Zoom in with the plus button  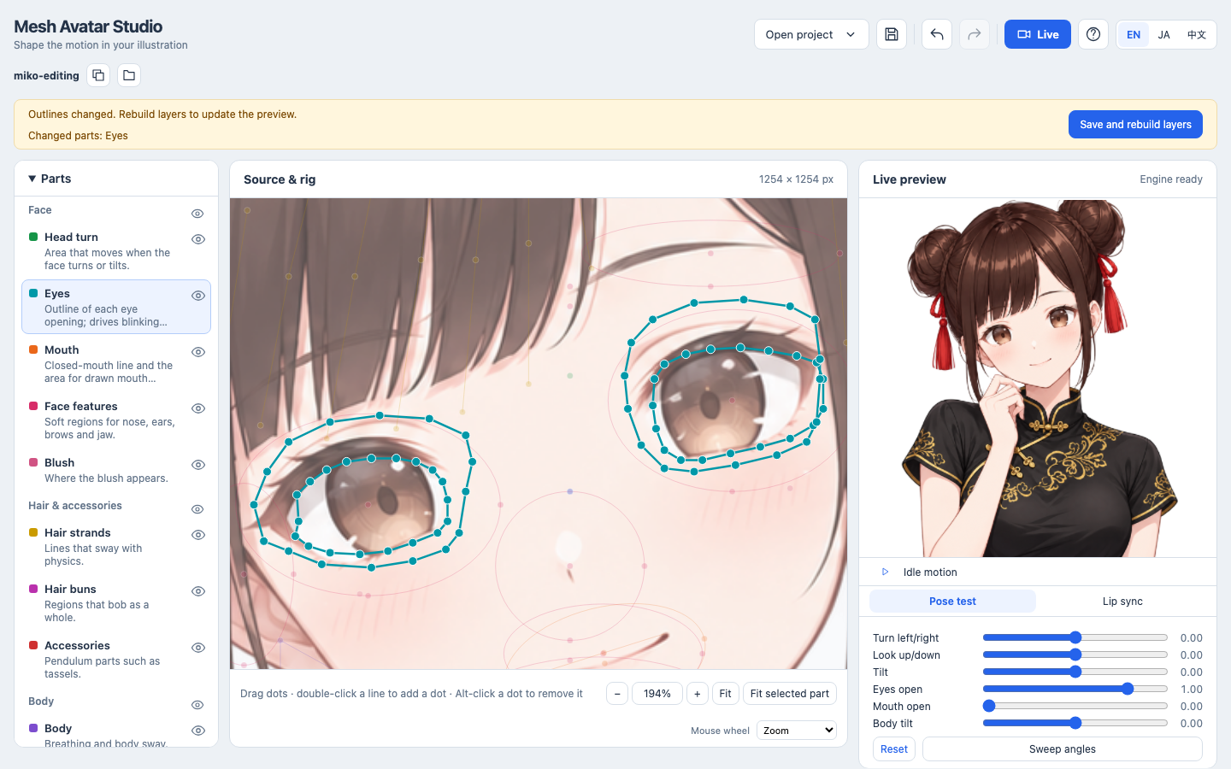(x=698, y=694)
